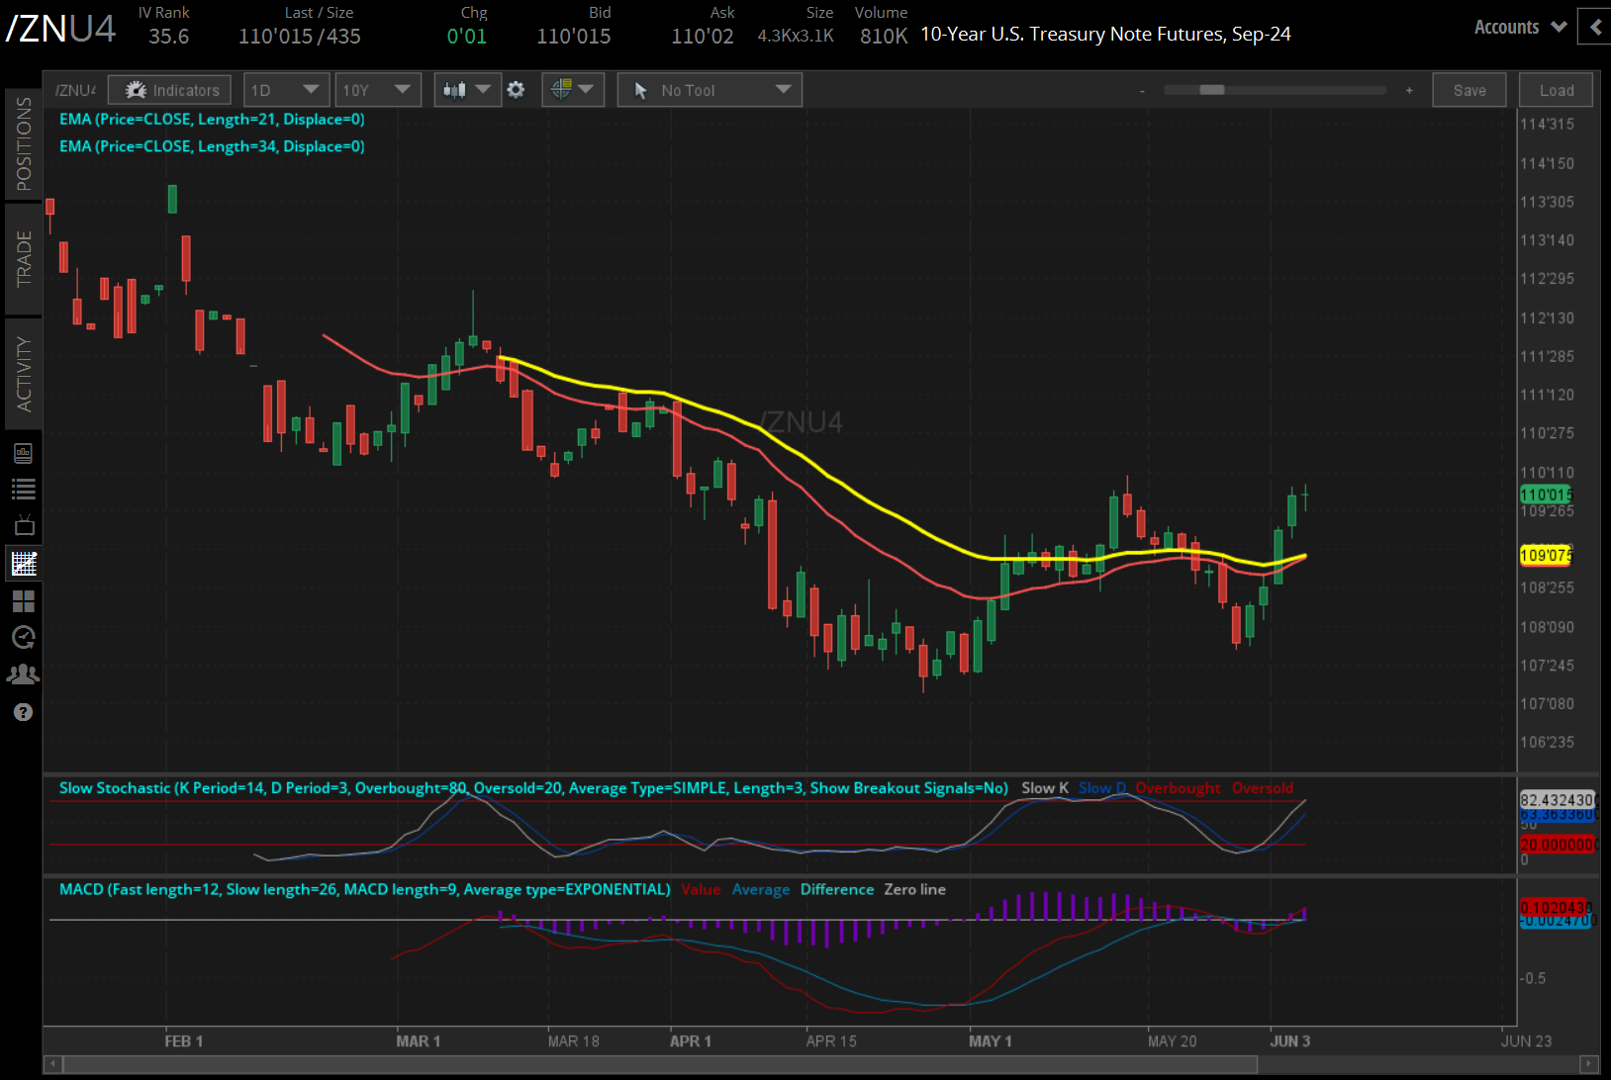
Task: Open the Indicators menu
Action: coord(170,90)
